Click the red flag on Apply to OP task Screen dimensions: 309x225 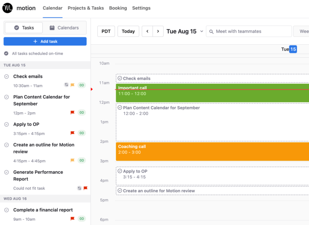tap(73, 133)
